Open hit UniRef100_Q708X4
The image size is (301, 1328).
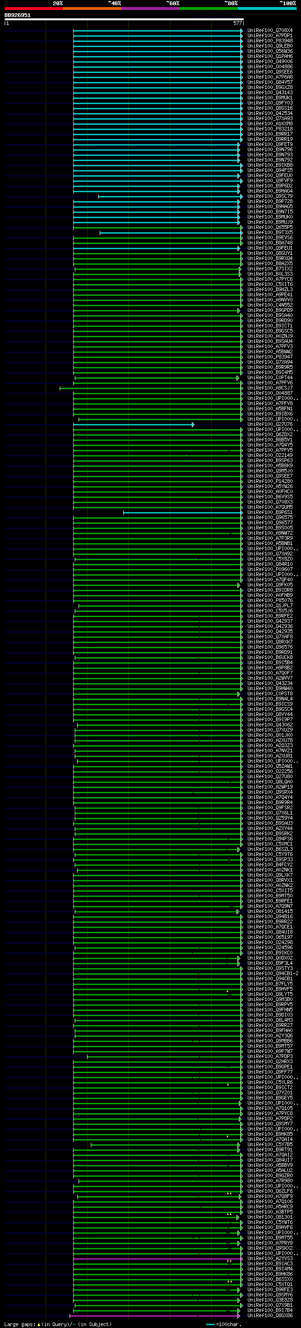click(x=270, y=31)
